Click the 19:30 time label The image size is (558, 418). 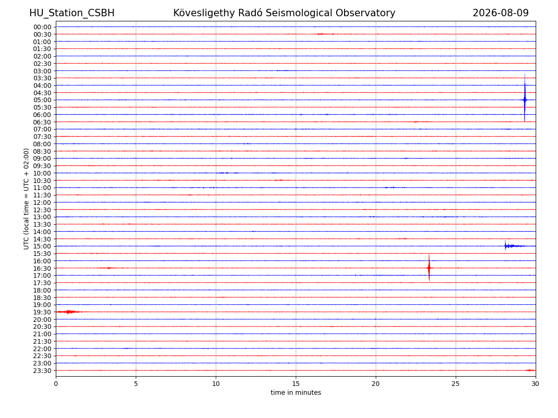pyautogui.click(x=42, y=312)
